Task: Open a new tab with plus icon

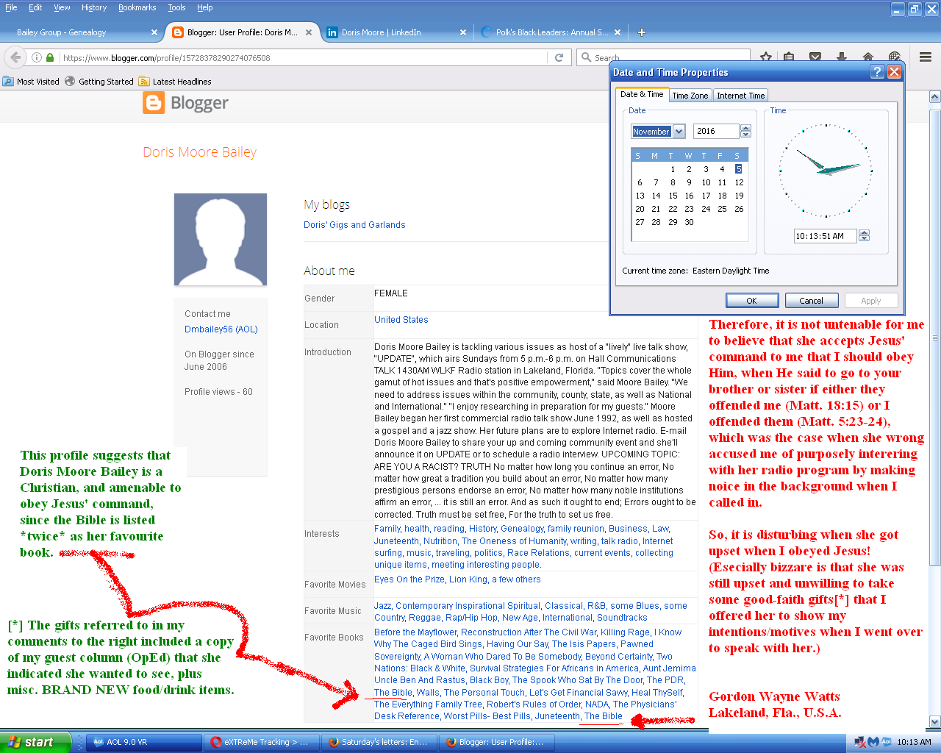Action: [x=642, y=32]
